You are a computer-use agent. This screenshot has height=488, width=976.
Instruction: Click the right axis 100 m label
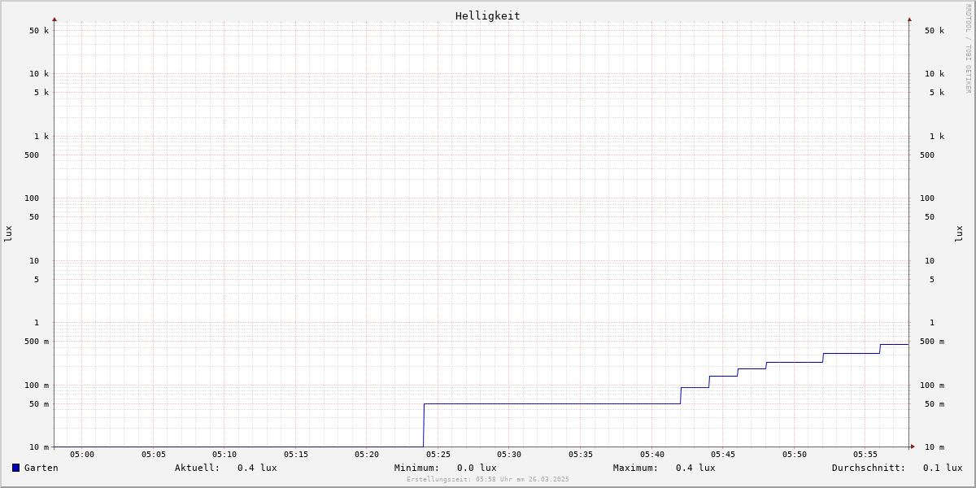point(932,386)
